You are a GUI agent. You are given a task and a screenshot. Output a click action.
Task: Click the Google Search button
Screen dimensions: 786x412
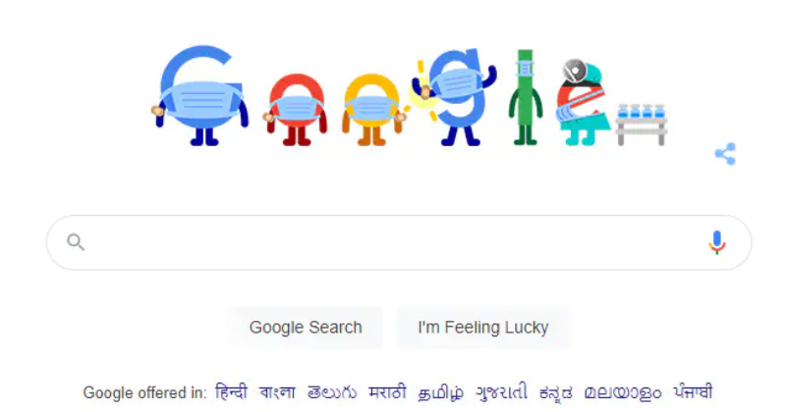pos(306,328)
